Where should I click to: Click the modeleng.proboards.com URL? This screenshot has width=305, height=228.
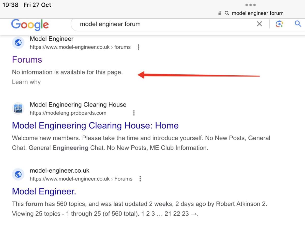[x=68, y=113]
